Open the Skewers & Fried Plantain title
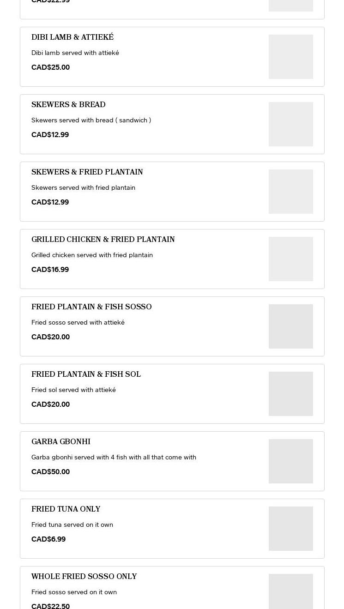Viewport: 344px width, 609px height. (x=87, y=172)
